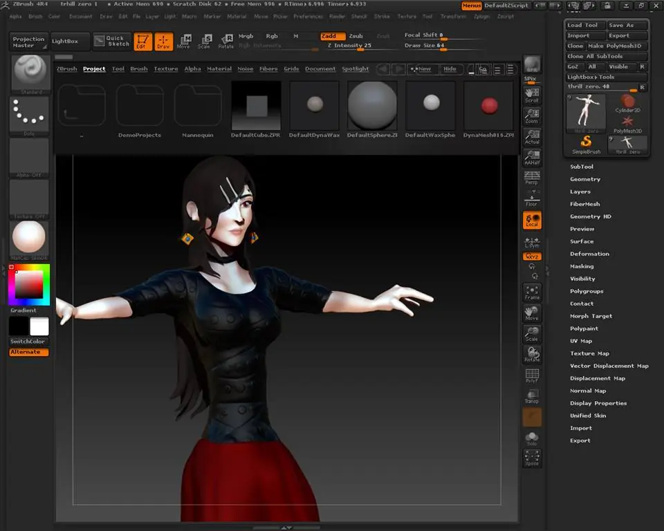
Task: Select the PolyMesh3D star tool
Action: [x=627, y=124]
